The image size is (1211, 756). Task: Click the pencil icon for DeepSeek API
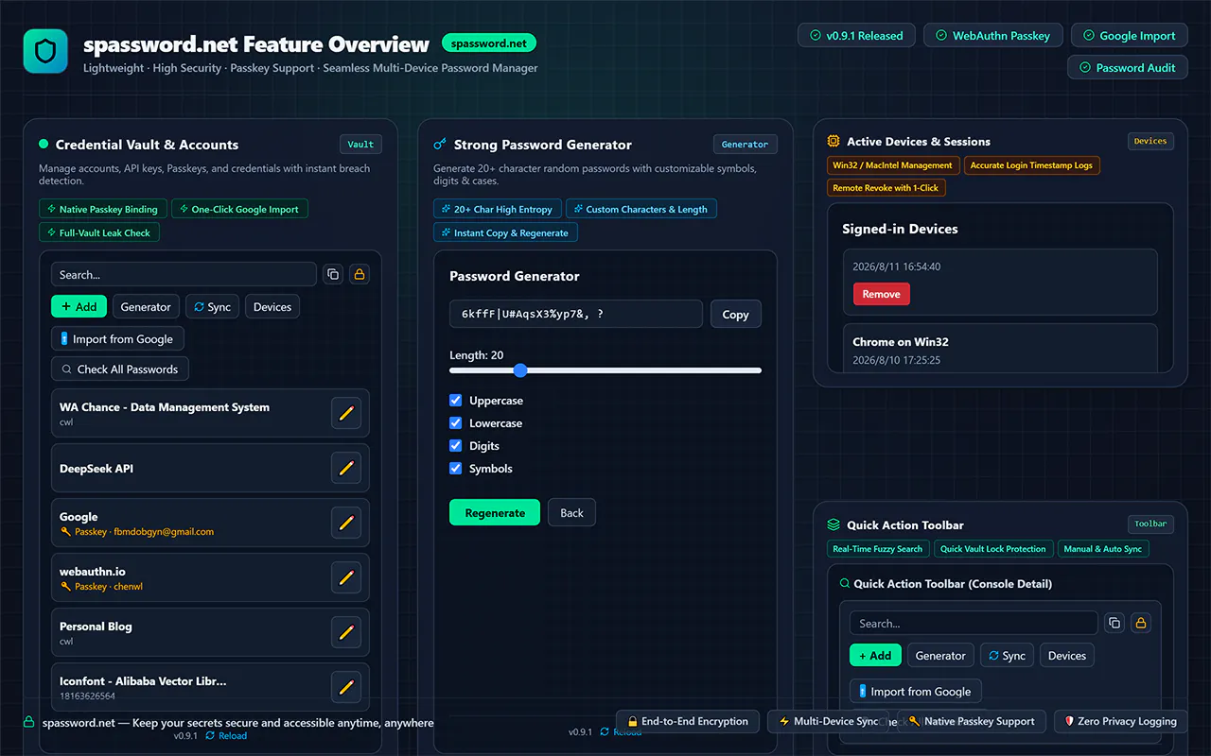(346, 468)
